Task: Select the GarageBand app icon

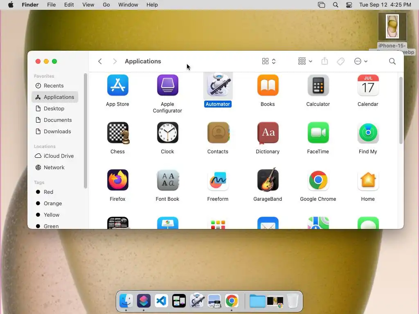Action: click(x=268, y=179)
